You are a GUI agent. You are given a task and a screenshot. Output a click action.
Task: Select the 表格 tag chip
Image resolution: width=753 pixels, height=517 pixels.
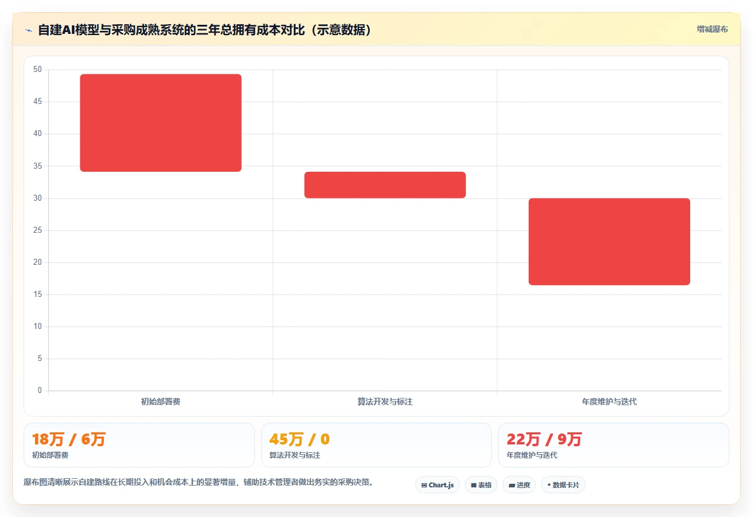pyautogui.click(x=481, y=485)
